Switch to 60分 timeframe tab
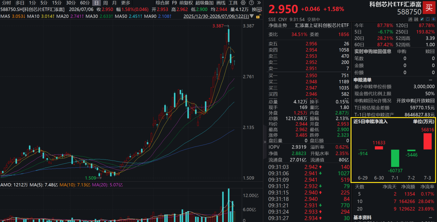Image resolution: width=437 pixels, height=222 pixels. pyautogui.click(x=85, y=3)
